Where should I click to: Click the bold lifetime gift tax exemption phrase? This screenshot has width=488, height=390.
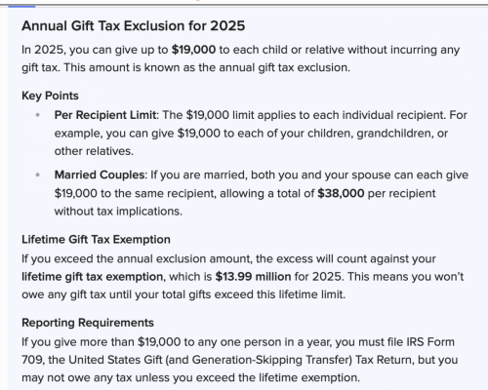click(93, 277)
